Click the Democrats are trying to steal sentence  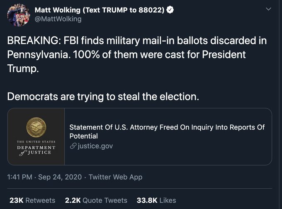pos(103,97)
